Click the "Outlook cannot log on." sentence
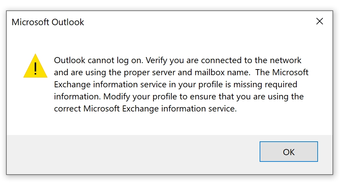Viewport: 349px width, 187px height. (x=98, y=60)
